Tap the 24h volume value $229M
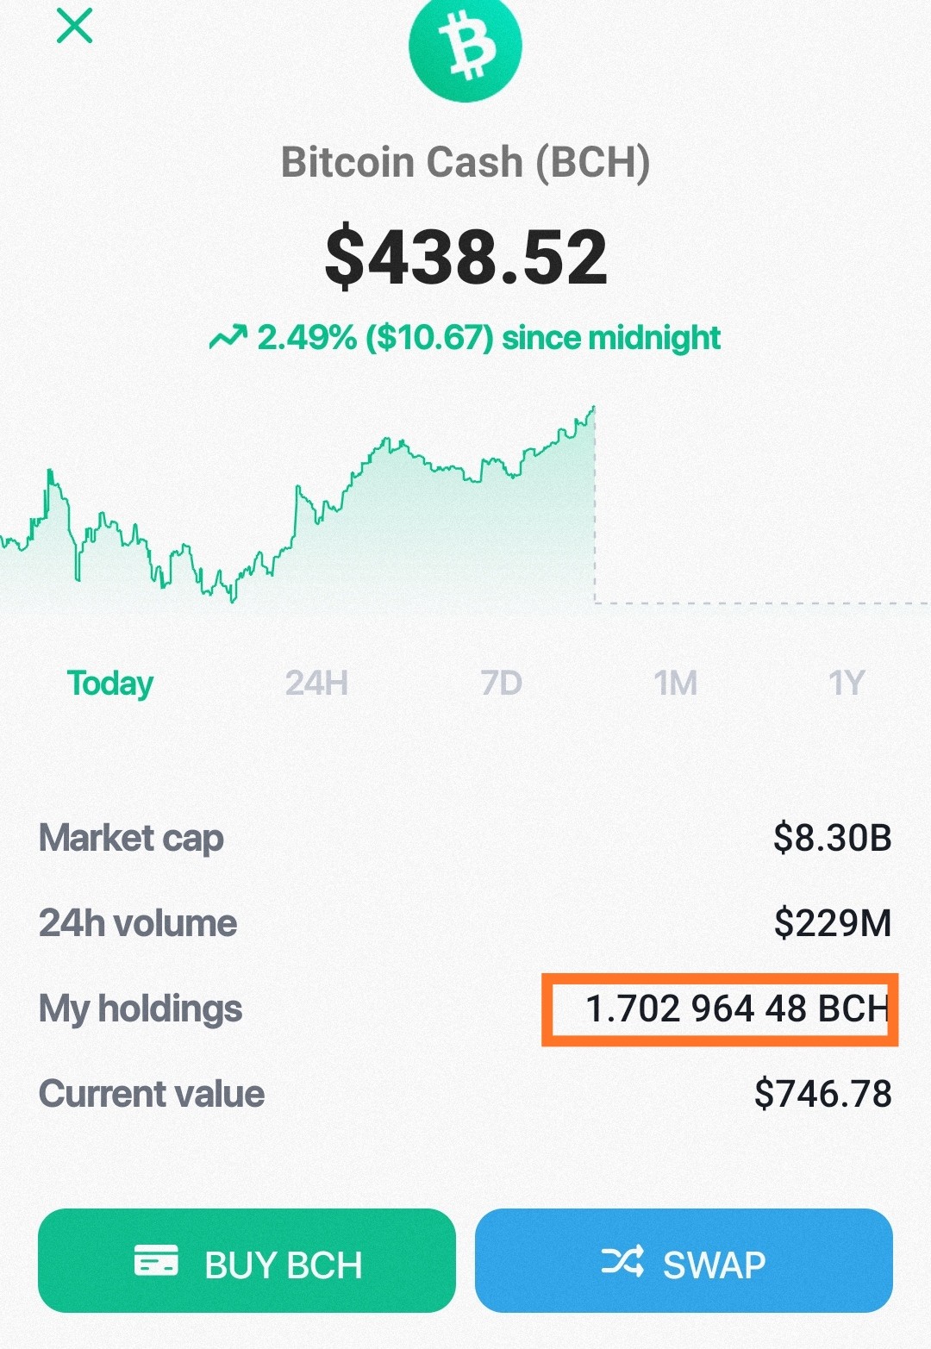931x1349 pixels. coord(833,923)
